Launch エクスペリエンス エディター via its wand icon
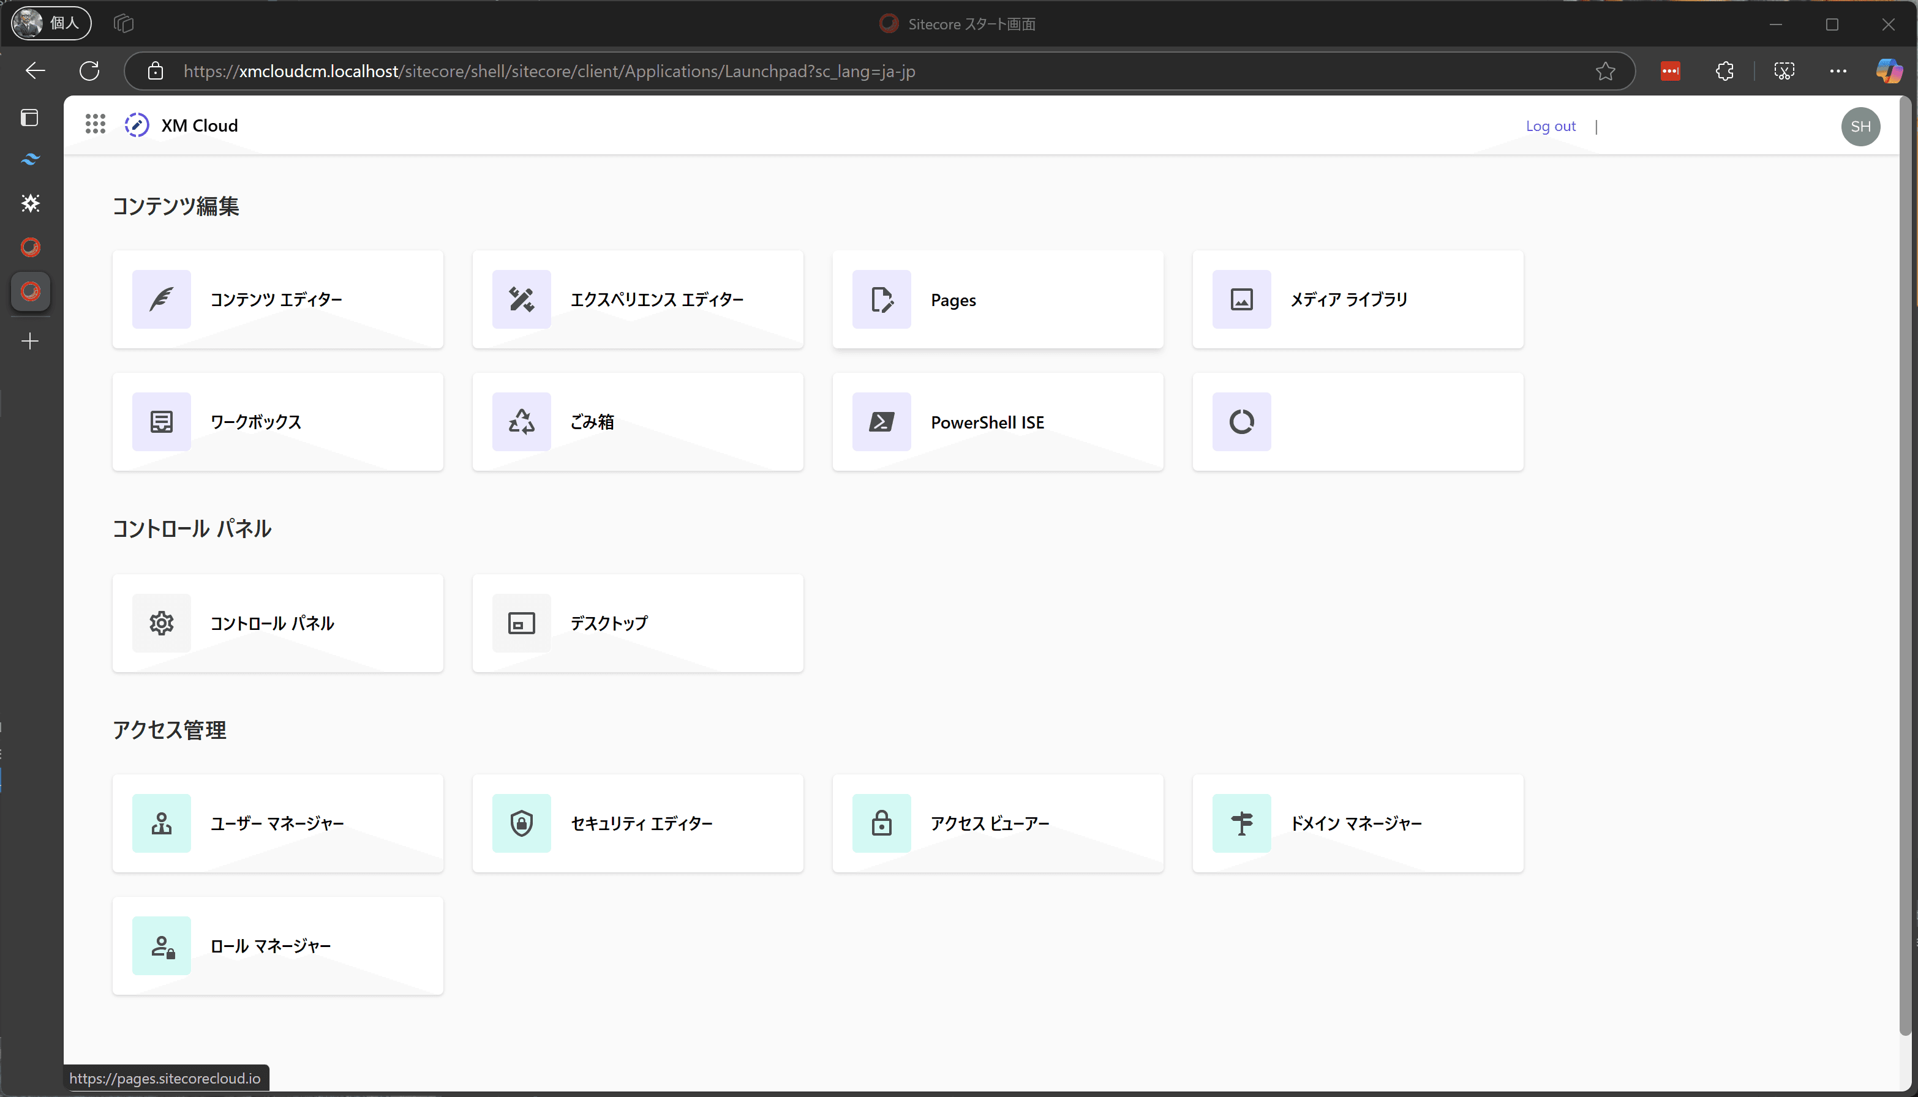Image resolution: width=1918 pixels, height=1097 pixels. click(522, 299)
